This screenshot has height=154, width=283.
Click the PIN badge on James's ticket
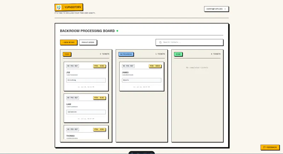pos(155,66)
